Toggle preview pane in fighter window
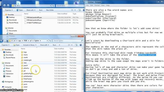The width and height of the screenshot is (164, 92). [x=76, y=45]
